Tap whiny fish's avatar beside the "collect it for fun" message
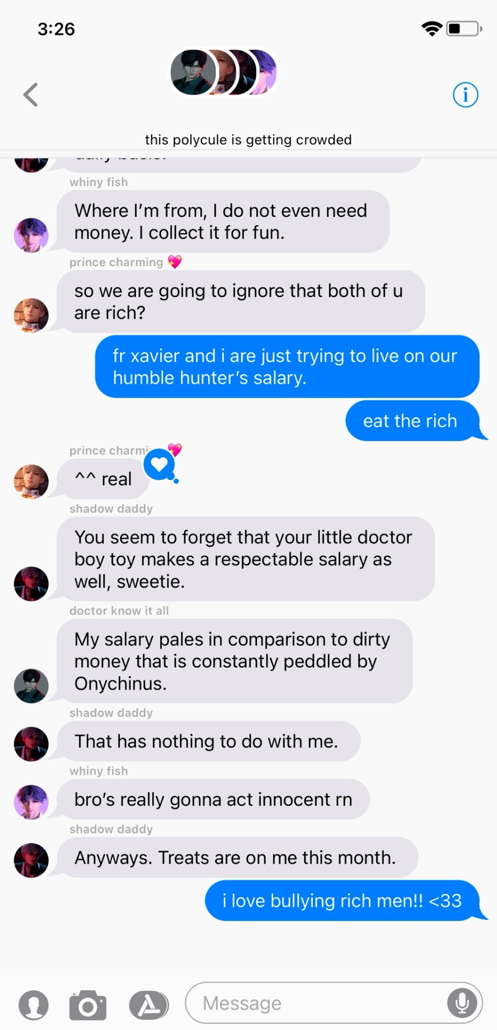 [x=31, y=235]
